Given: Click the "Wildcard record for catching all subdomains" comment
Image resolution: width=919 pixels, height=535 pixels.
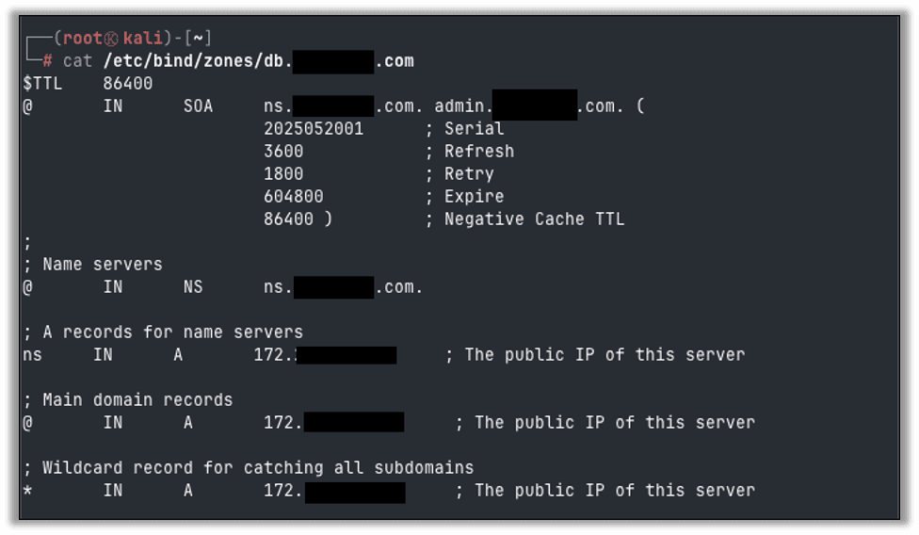Looking at the screenshot, I should 248,468.
